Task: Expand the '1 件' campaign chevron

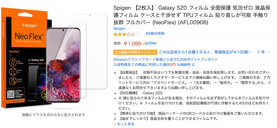Action: pos(271,52)
